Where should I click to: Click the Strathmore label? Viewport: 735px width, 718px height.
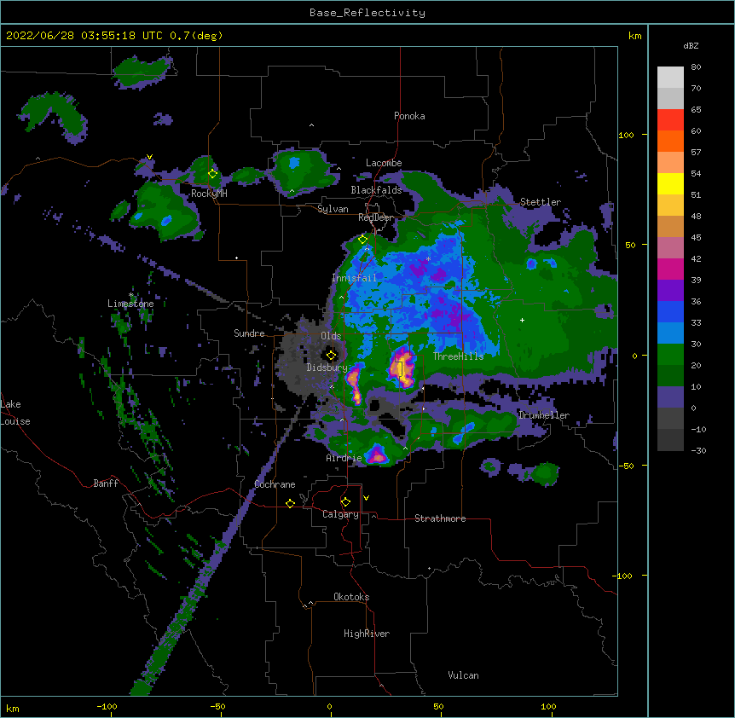(440, 518)
